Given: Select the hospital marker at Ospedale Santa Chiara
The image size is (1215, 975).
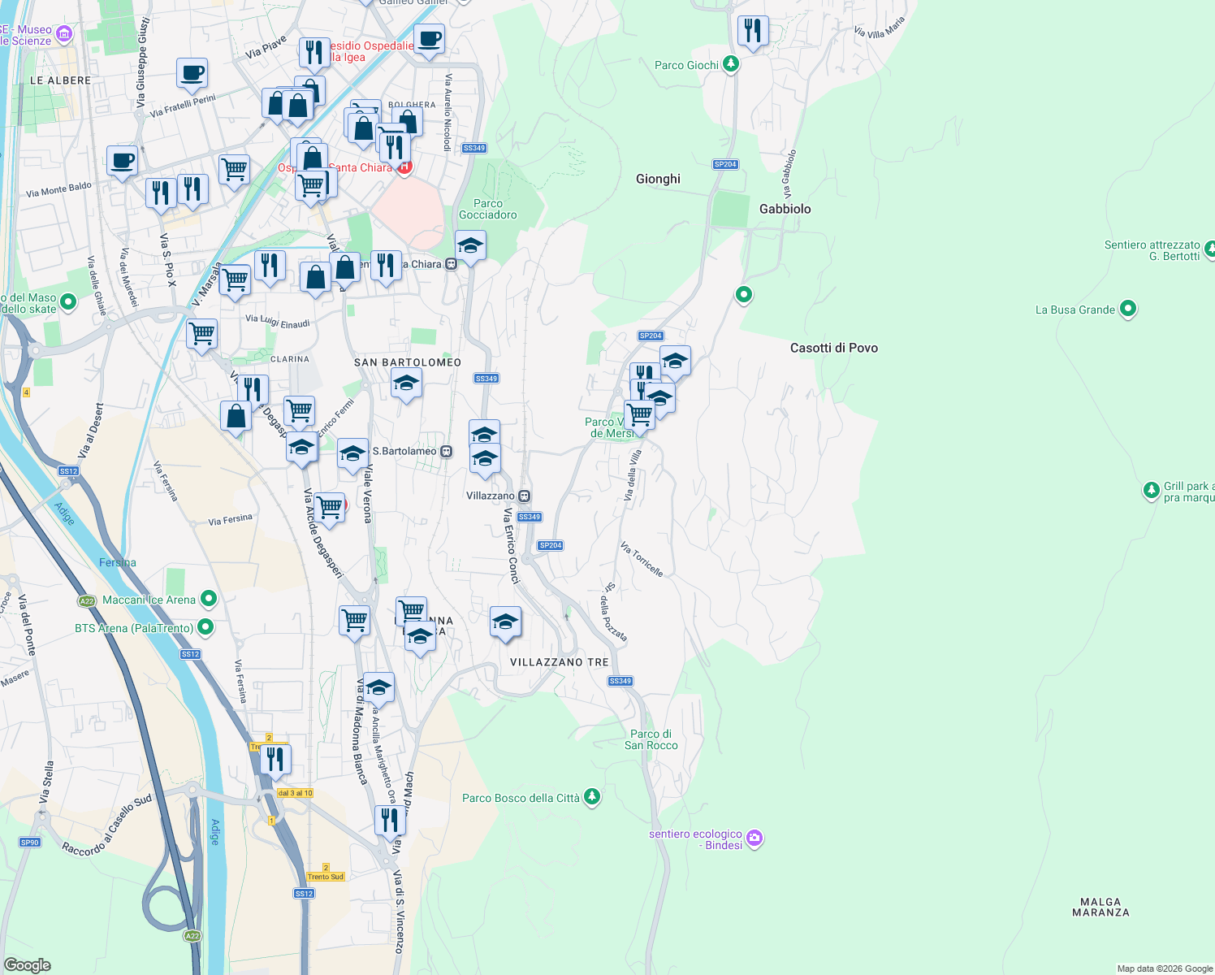Looking at the screenshot, I should click(x=404, y=167).
